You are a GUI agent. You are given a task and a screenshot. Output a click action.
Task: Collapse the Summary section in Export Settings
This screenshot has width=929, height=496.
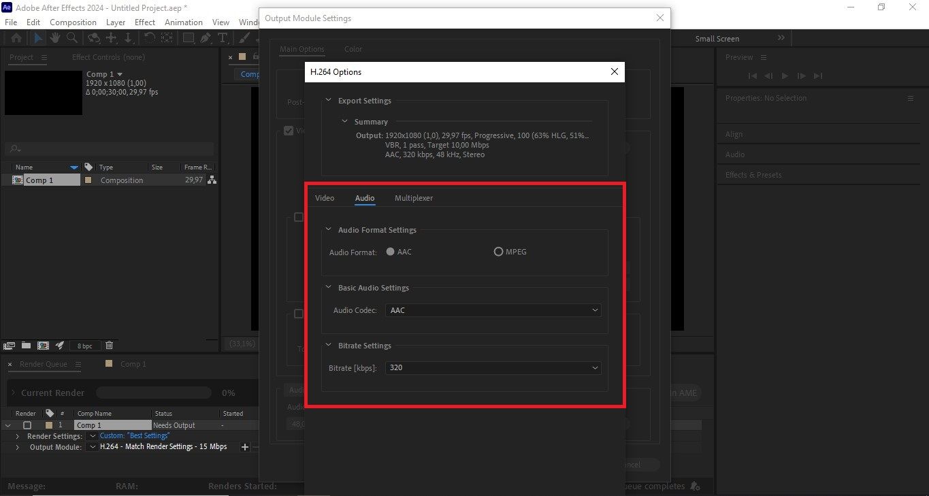[344, 121]
